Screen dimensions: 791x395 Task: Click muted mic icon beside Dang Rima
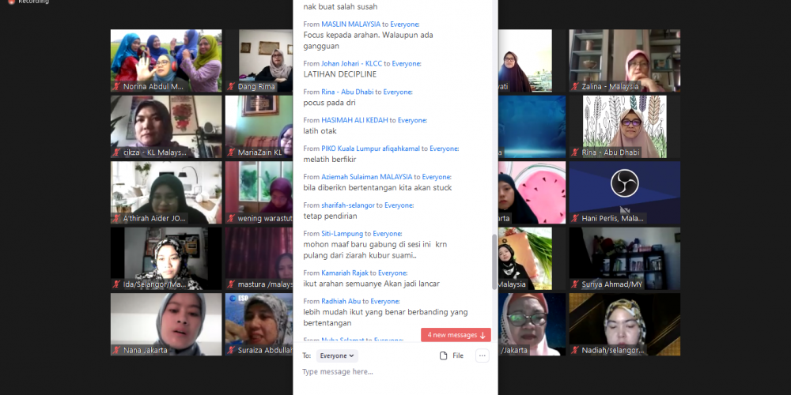pyautogui.click(x=232, y=86)
